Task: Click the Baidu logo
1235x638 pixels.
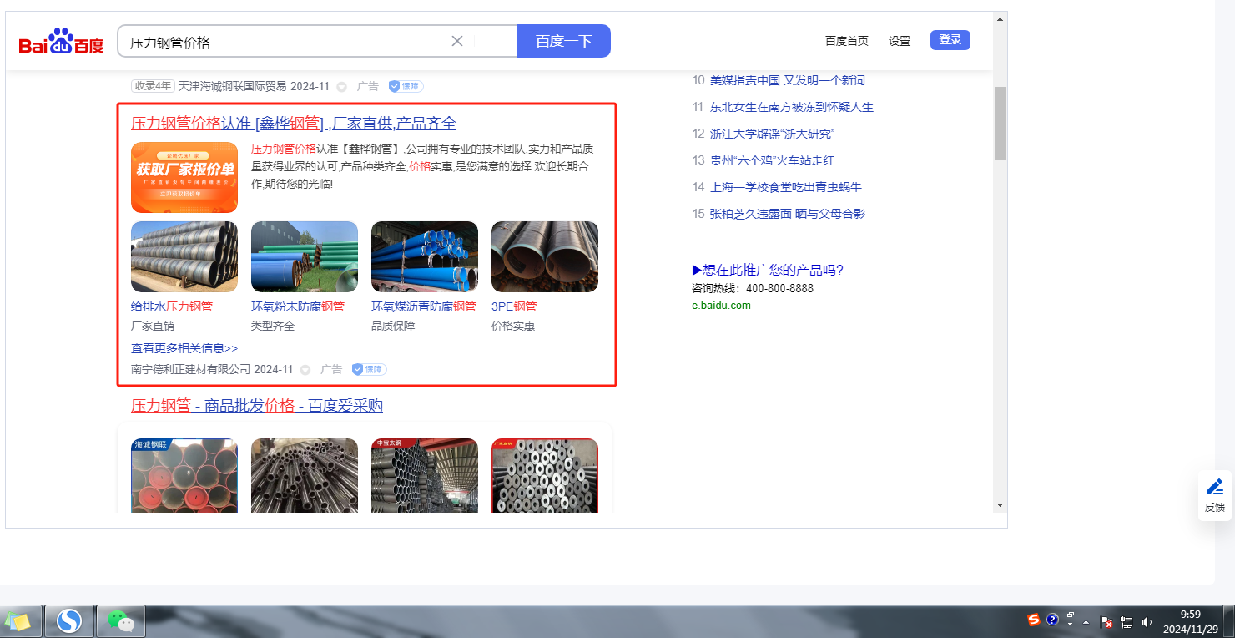Action: point(62,41)
